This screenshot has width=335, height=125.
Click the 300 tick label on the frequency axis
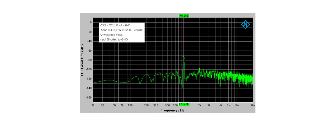(156, 106)
